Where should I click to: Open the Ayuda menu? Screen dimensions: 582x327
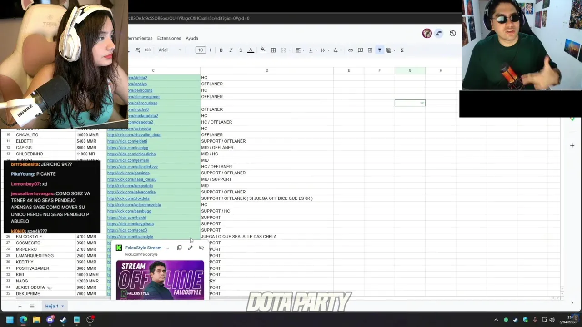pos(192,38)
